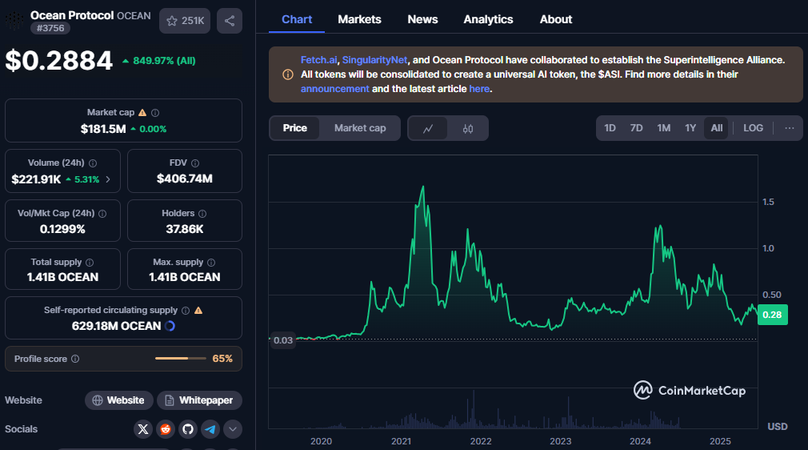
Task: Select the 0.28 current price tag
Action: pyautogui.click(x=773, y=315)
